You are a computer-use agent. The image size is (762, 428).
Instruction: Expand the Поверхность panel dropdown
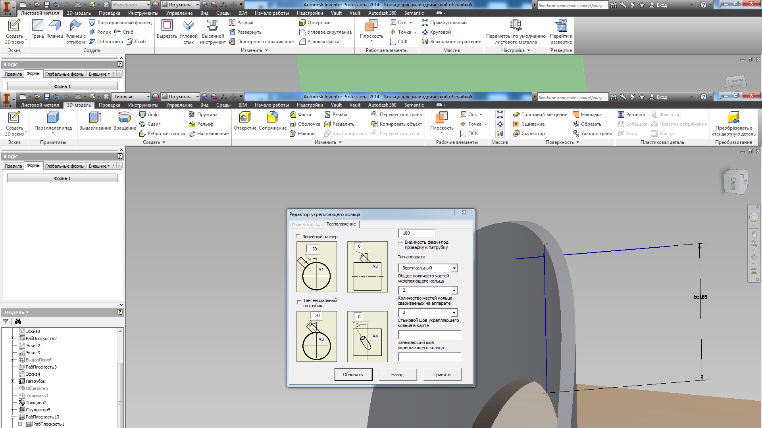click(562, 142)
